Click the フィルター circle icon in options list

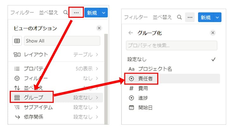click(x=17, y=78)
